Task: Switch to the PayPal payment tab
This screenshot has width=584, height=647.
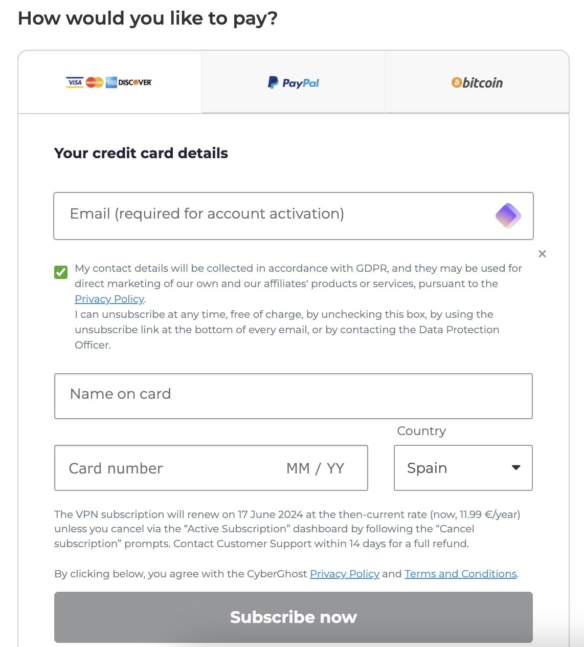Action: pos(293,82)
